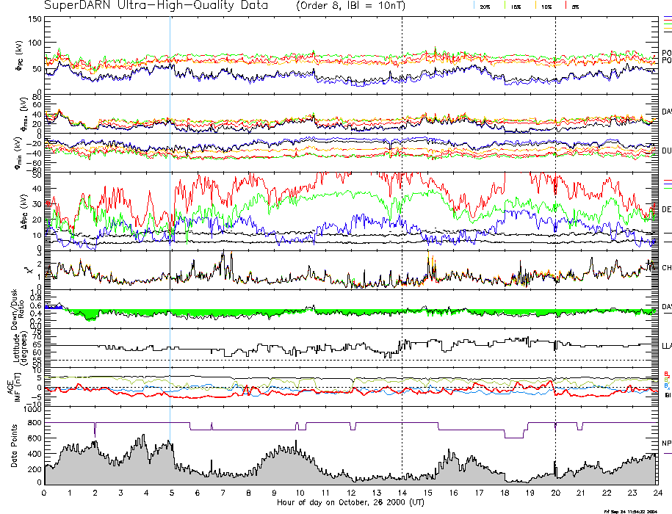The image size is (672, 514).
Task: Click the '10%' legend entry at top
Action: [x=546, y=7]
